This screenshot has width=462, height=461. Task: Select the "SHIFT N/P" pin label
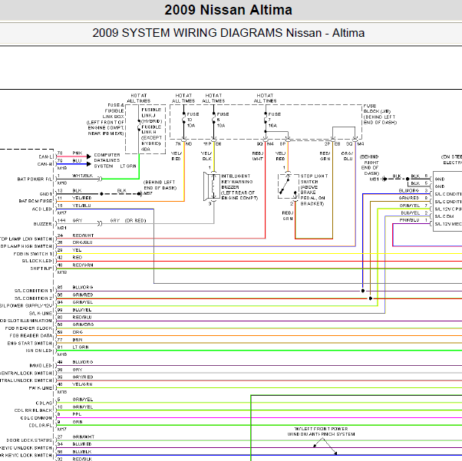click(41, 268)
